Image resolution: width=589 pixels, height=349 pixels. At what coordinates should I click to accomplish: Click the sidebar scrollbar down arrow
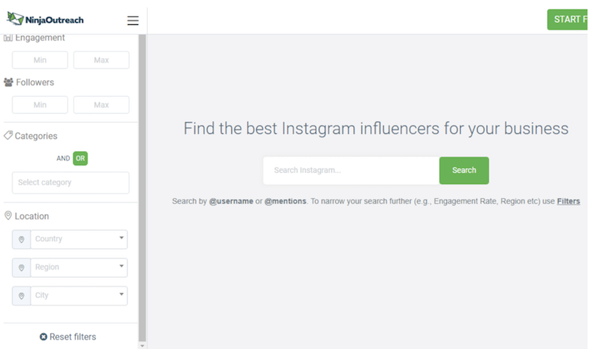coord(142,345)
